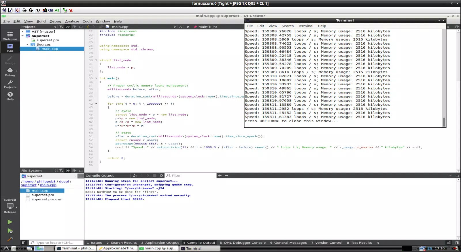Open main.cpp document selector dropdown
The image size is (461, 252).
[x=140, y=27]
